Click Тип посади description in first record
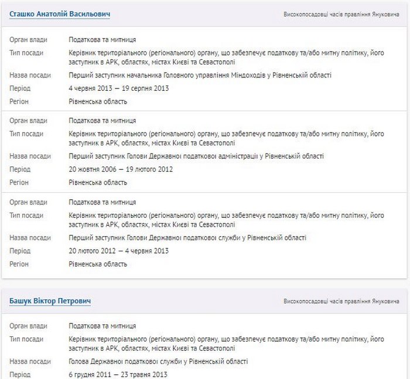 click(226, 57)
